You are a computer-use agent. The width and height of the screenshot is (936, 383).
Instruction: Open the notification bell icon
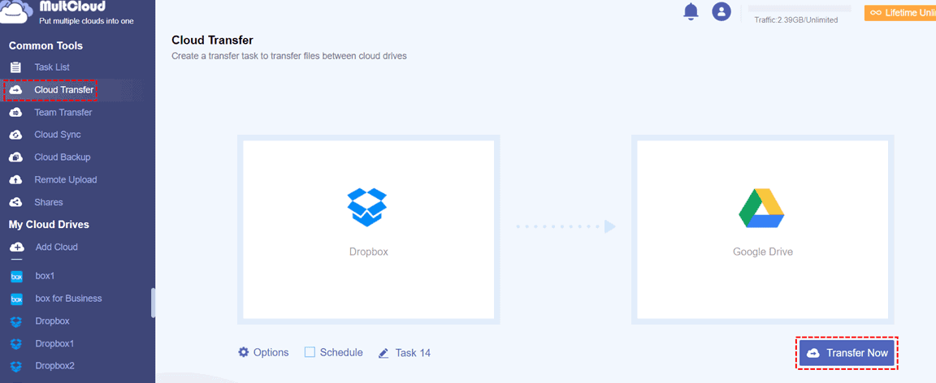click(691, 11)
